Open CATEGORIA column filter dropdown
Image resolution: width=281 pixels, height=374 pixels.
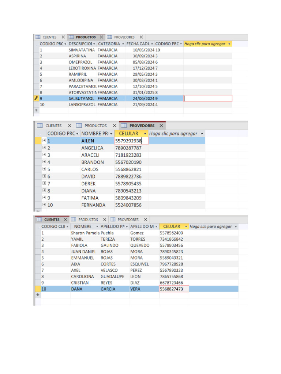[x=123, y=44]
